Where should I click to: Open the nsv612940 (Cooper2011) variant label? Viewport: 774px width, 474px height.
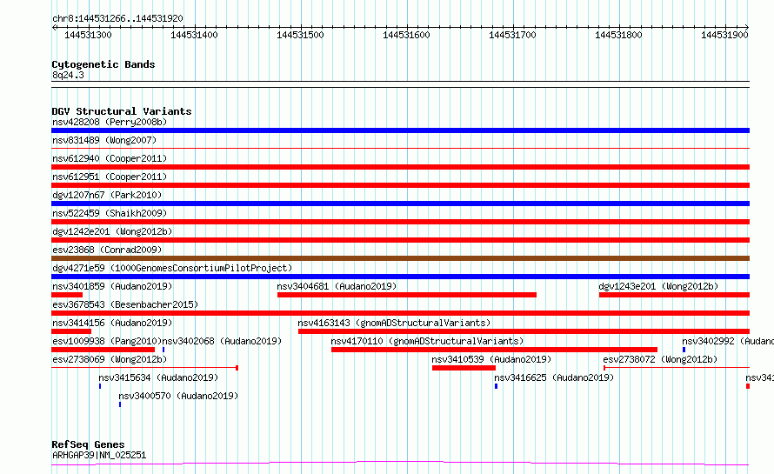click(110, 158)
